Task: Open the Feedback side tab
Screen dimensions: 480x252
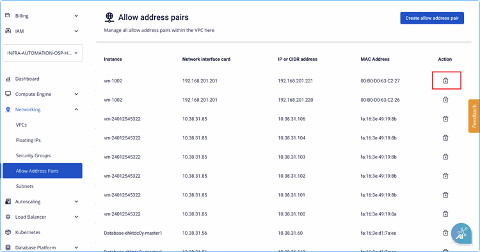Action: pos(474,116)
